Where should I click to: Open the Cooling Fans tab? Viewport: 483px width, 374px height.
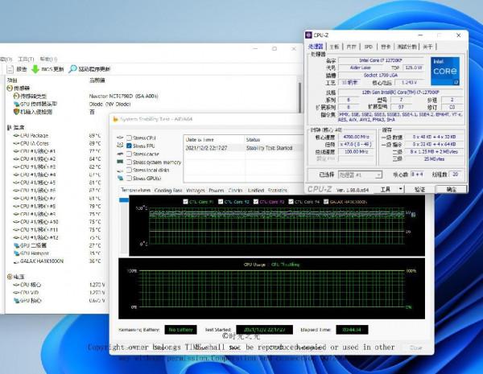(167, 190)
